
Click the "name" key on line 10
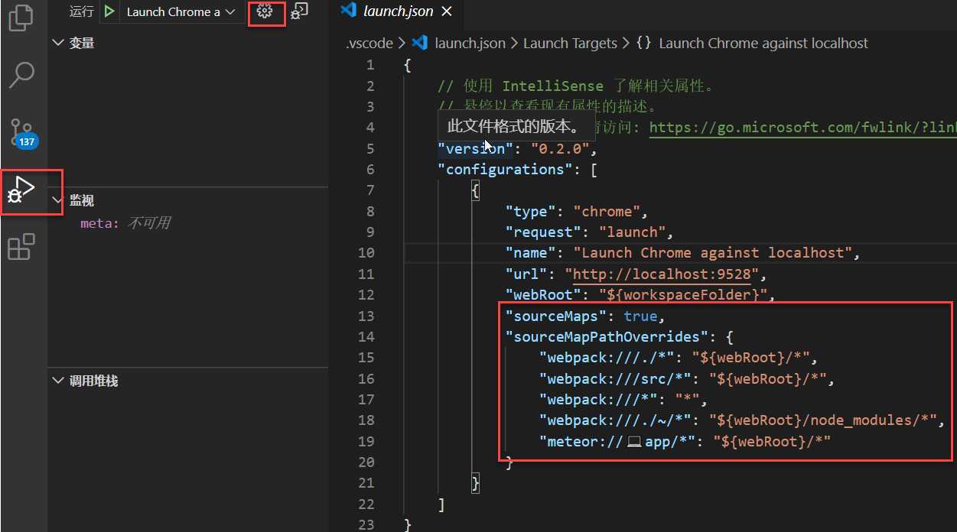[x=530, y=253]
